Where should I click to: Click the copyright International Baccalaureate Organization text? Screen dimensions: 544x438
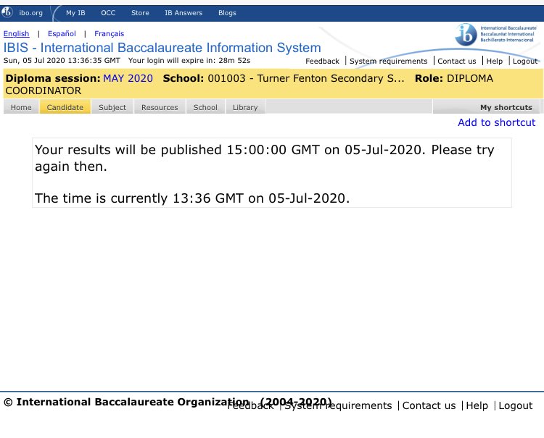(168, 402)
